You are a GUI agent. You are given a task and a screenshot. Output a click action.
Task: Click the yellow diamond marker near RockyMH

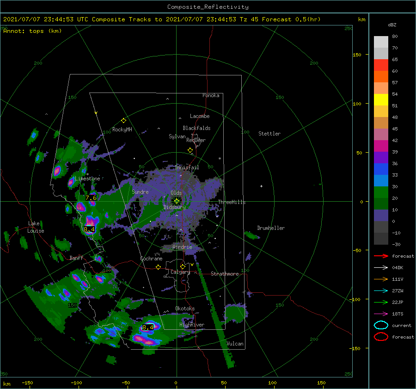[123, 121]
